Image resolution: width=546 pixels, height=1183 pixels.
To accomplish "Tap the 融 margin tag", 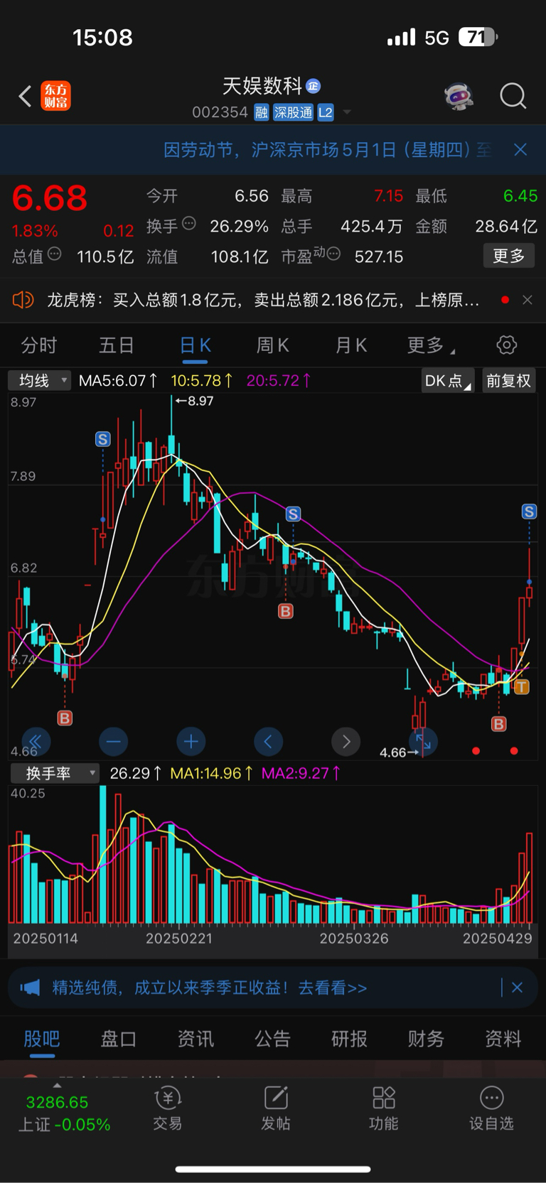I will click(x=262, y=112).
